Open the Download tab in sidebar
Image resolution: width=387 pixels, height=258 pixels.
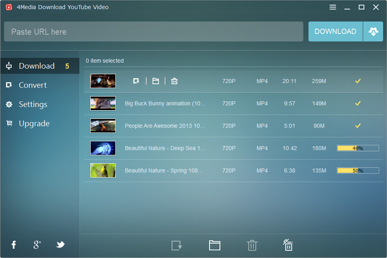[40, 66]
